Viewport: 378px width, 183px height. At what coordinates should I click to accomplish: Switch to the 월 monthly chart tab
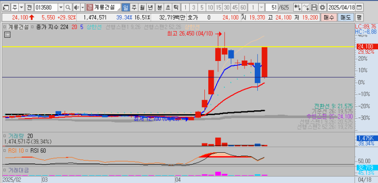(142, 8)
